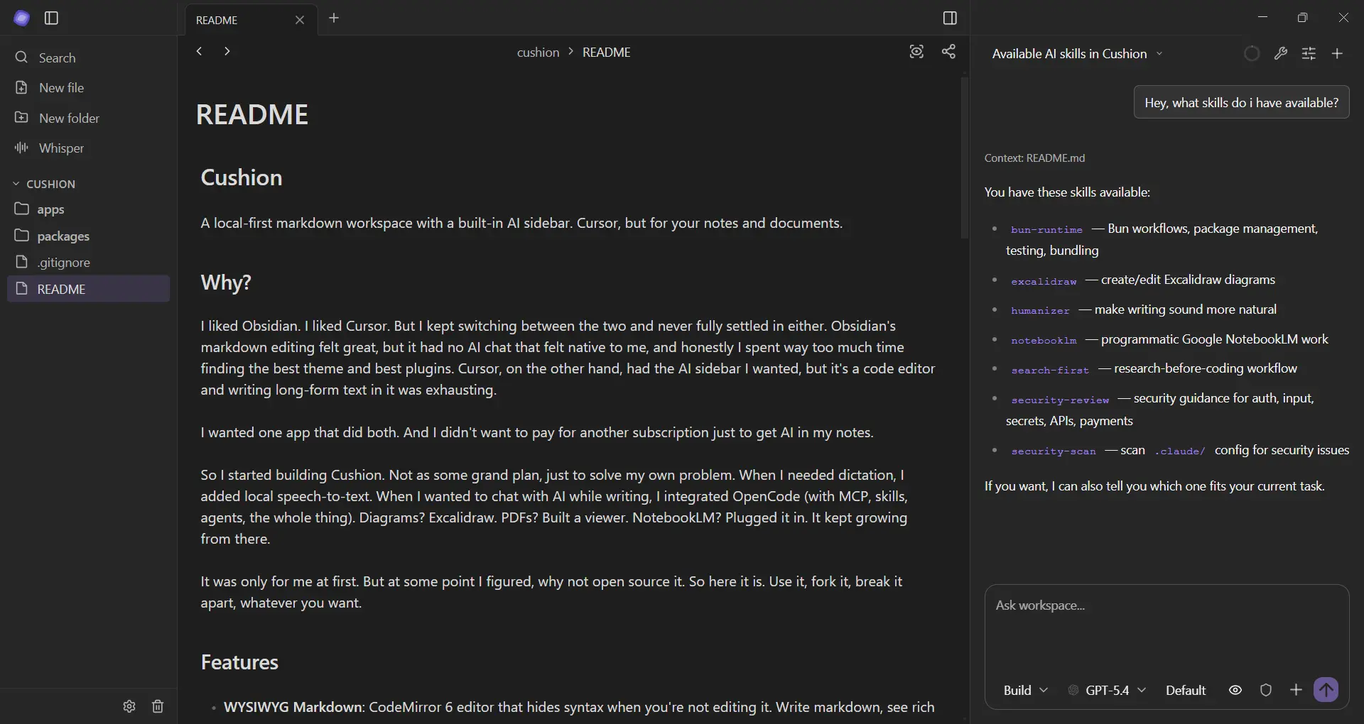Open the chat filter sliders icon
Viewport: 1364px width, 724px height.
pyautogui.click(x=1309, y=53)
